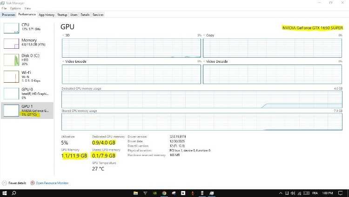349x197 pixels.
Task: Click the driver date 12/30/2025 value
Action: [177, 141]
